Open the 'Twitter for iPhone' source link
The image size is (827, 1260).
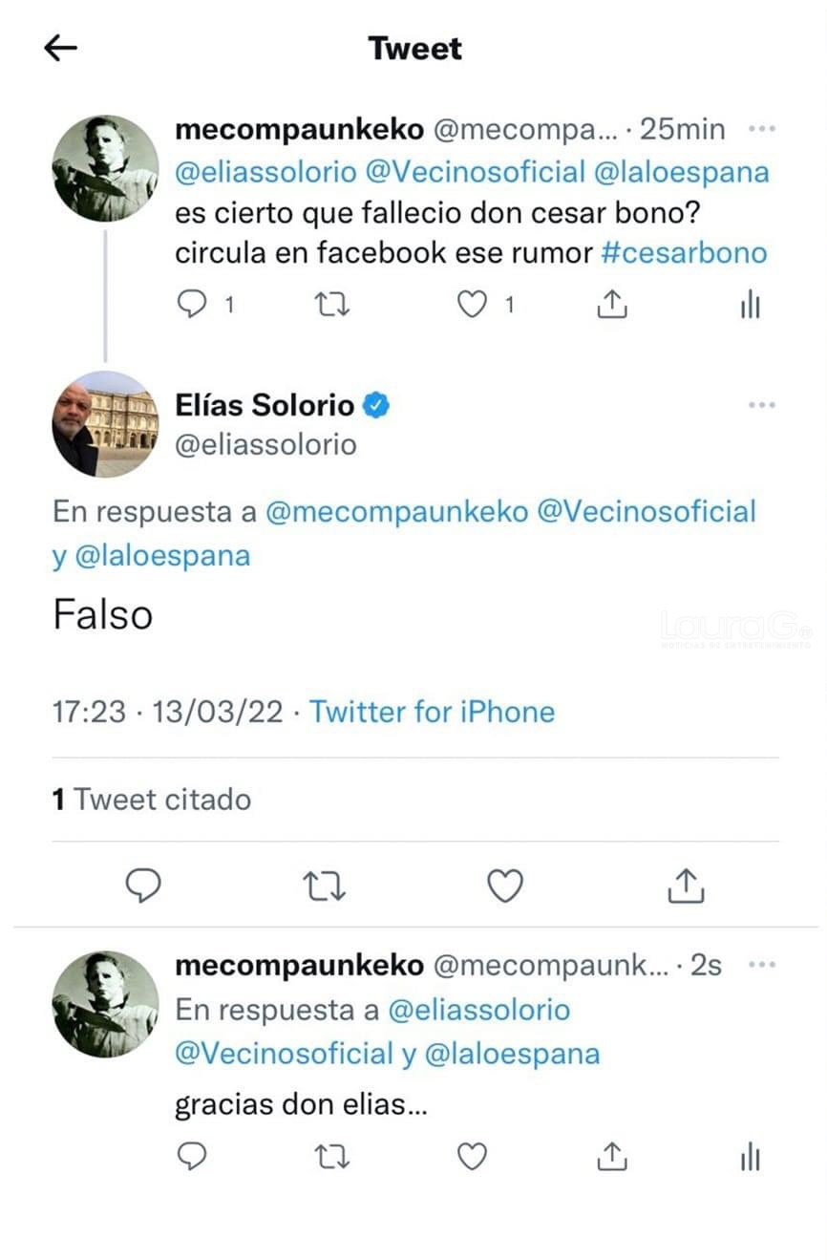point(432,712)
